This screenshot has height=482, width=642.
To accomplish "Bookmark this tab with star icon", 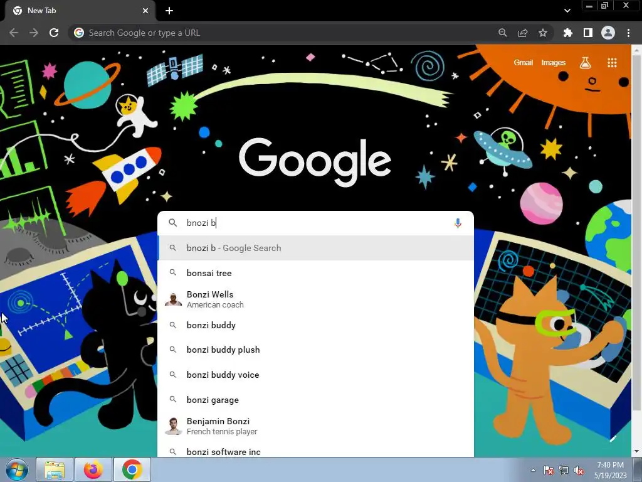I will pyautogui.click(x=542, y=33).
